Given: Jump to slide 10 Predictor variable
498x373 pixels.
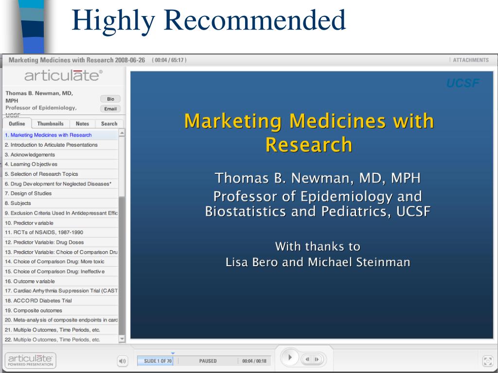Looking at the screenshot, I should [x=61, y=223].
